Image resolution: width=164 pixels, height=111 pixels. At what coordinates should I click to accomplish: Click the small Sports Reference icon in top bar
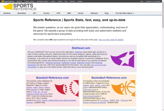[2, 1]
